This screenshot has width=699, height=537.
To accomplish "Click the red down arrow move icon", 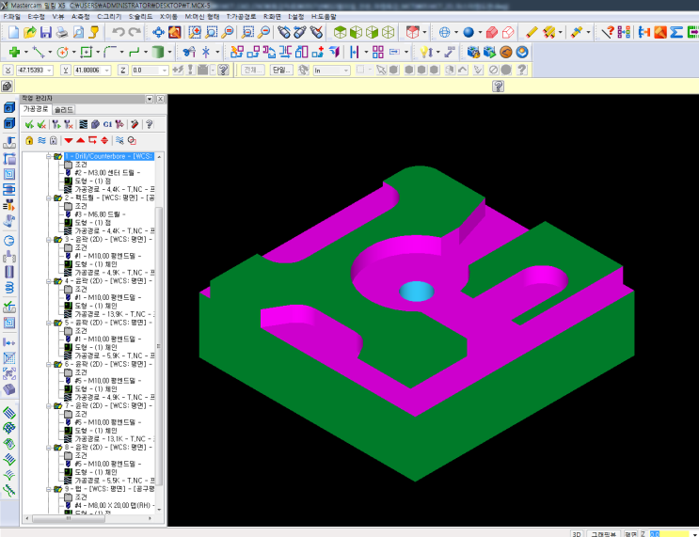I will click(x=68, y=139).
